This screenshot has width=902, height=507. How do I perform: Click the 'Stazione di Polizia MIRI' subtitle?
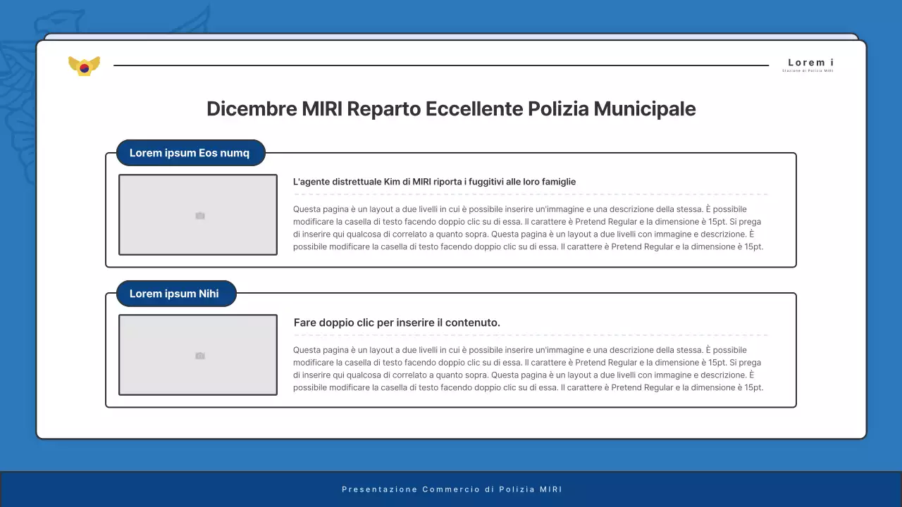click(x=808, y=70)
